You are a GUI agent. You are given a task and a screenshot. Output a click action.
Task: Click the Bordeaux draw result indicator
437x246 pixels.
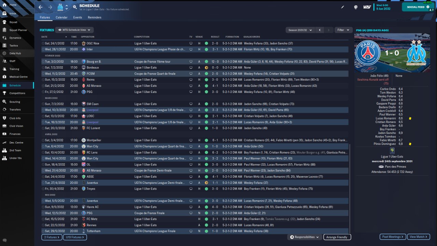[x=206, y=68]
